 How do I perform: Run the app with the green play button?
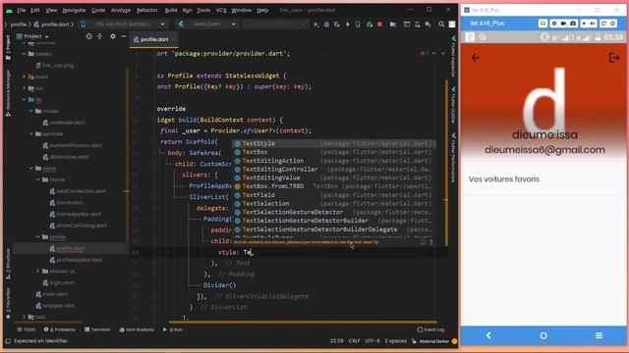[316, 25]
